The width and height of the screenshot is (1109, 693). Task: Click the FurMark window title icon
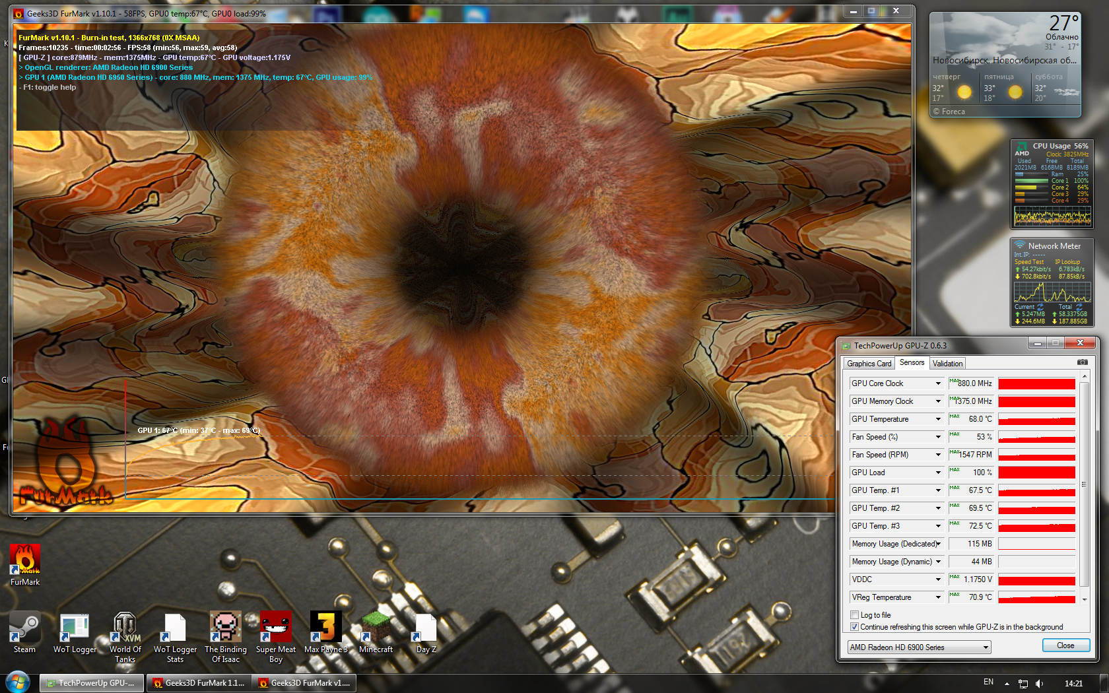[18, 14]
